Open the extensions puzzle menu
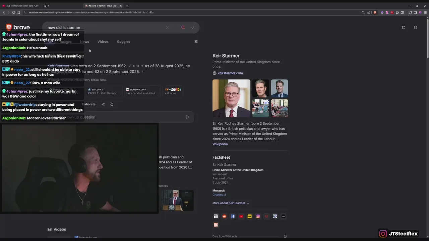 pyautogui.click(x=397, y=12)
